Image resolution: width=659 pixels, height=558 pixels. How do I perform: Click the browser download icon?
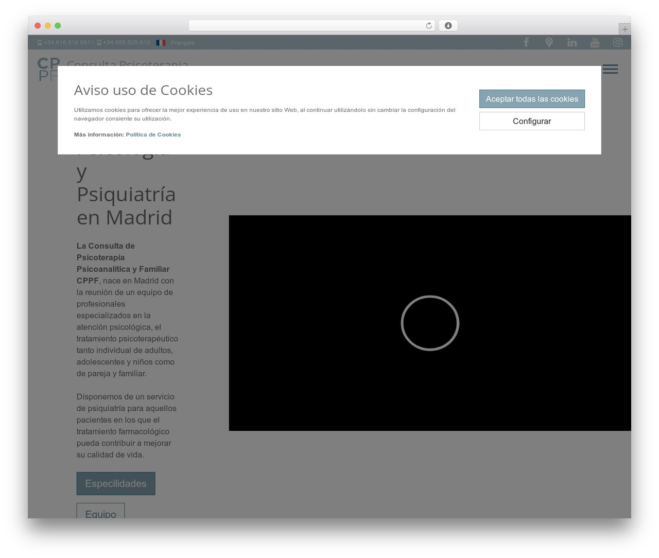point(448,26)
